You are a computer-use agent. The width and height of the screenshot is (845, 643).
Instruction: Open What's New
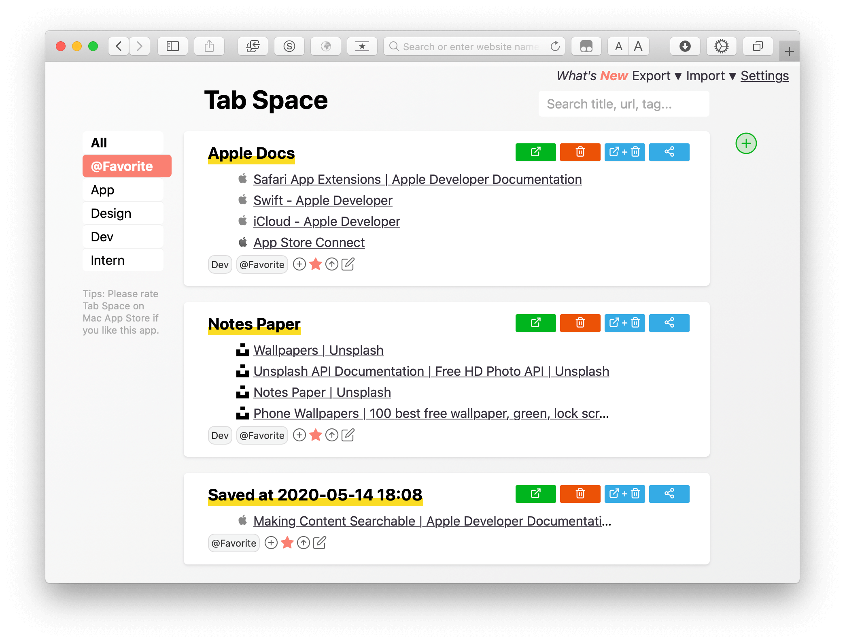tap(592, 76)
